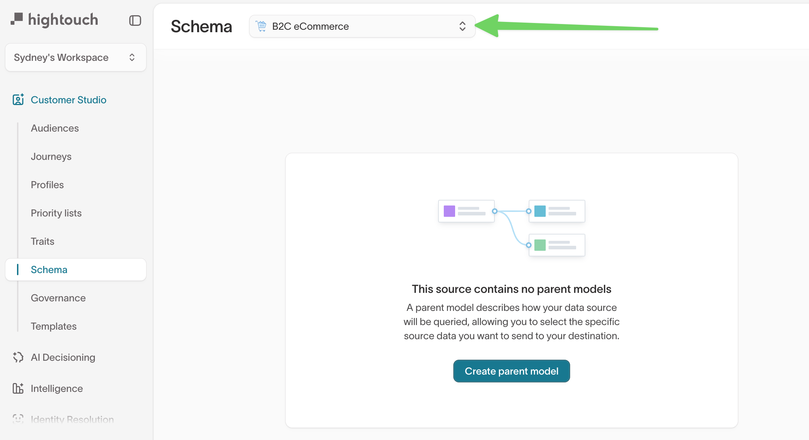
Task: Collapse the sidebar using the panel icon
Action: pyautogui.click(x=134, y=21)
